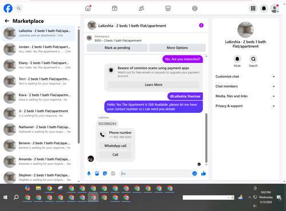Choose a sticker icon
286x211 pixels.
[x=105, y=173]
